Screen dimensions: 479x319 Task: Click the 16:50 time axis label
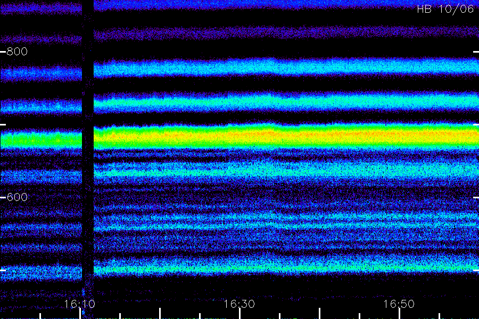(399, 304)
